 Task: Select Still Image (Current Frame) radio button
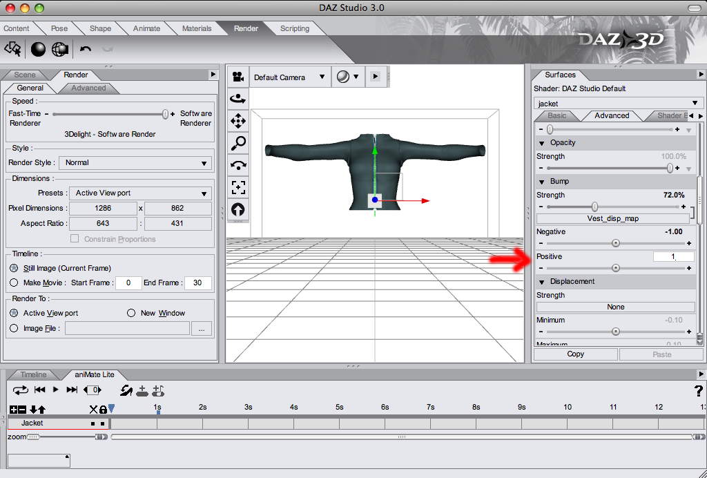(x=14, y=268)
